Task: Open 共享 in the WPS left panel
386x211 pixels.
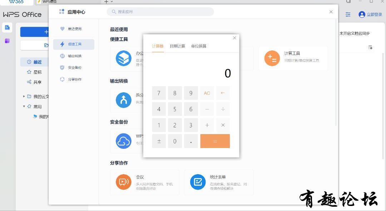Action: click(x=34, y=82)
